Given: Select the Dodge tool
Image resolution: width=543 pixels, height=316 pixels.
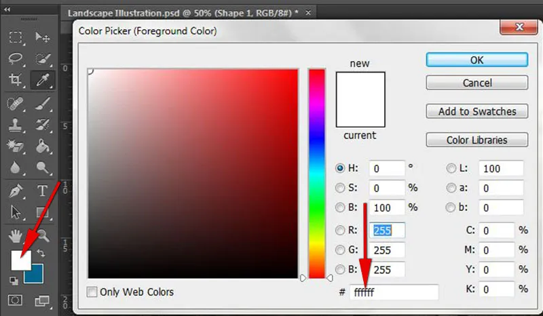Looking at the screenshot, I should [43, 168].
